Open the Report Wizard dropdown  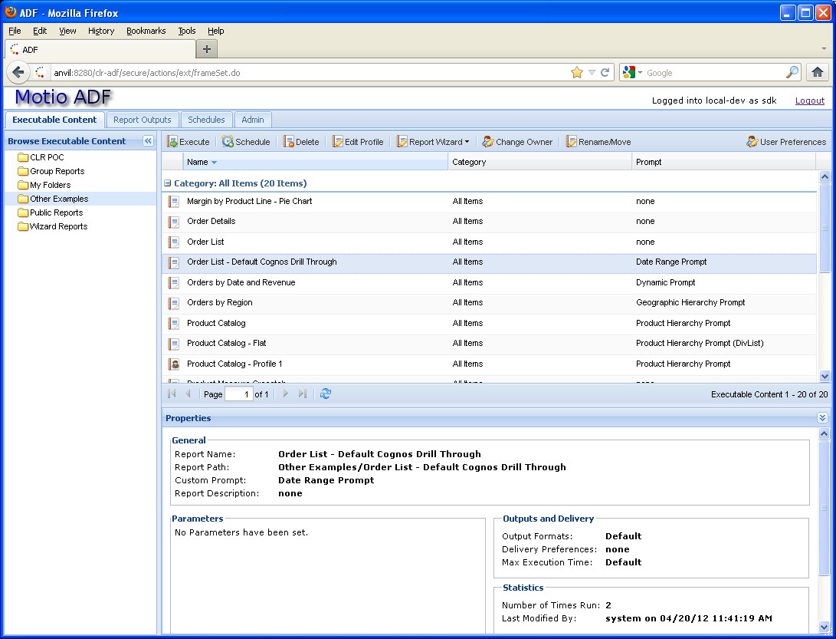[x=433, y=141]
